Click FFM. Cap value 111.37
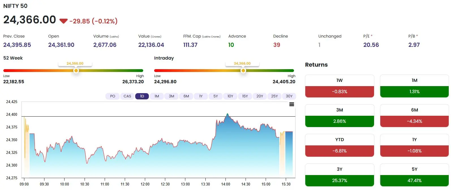 (x=190, y=45)
